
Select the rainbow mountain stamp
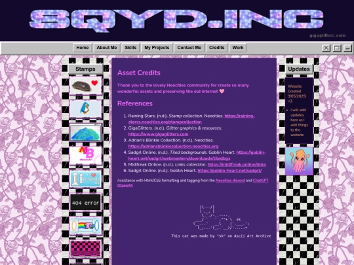[x=86, y=132]
